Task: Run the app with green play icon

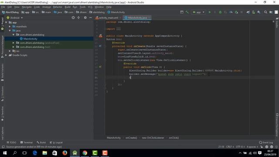Action: pyautogui.click(x=210, y=12)
